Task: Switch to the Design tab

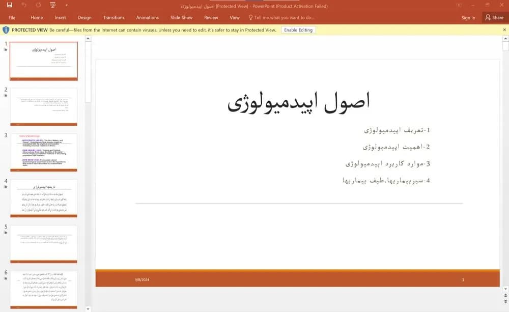Action: pos(84,17)
